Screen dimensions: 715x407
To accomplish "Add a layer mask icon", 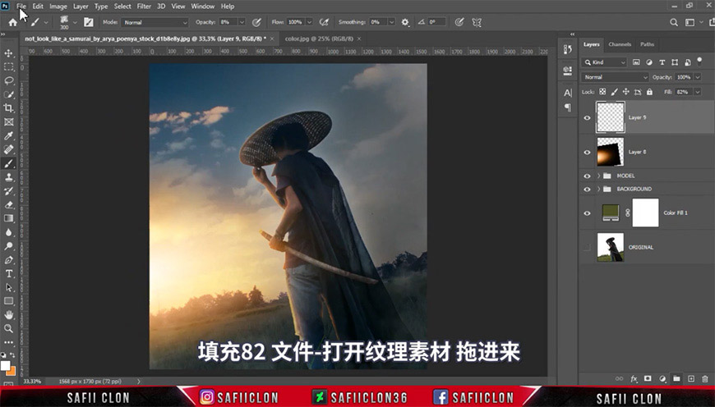I will pos(648,378).
